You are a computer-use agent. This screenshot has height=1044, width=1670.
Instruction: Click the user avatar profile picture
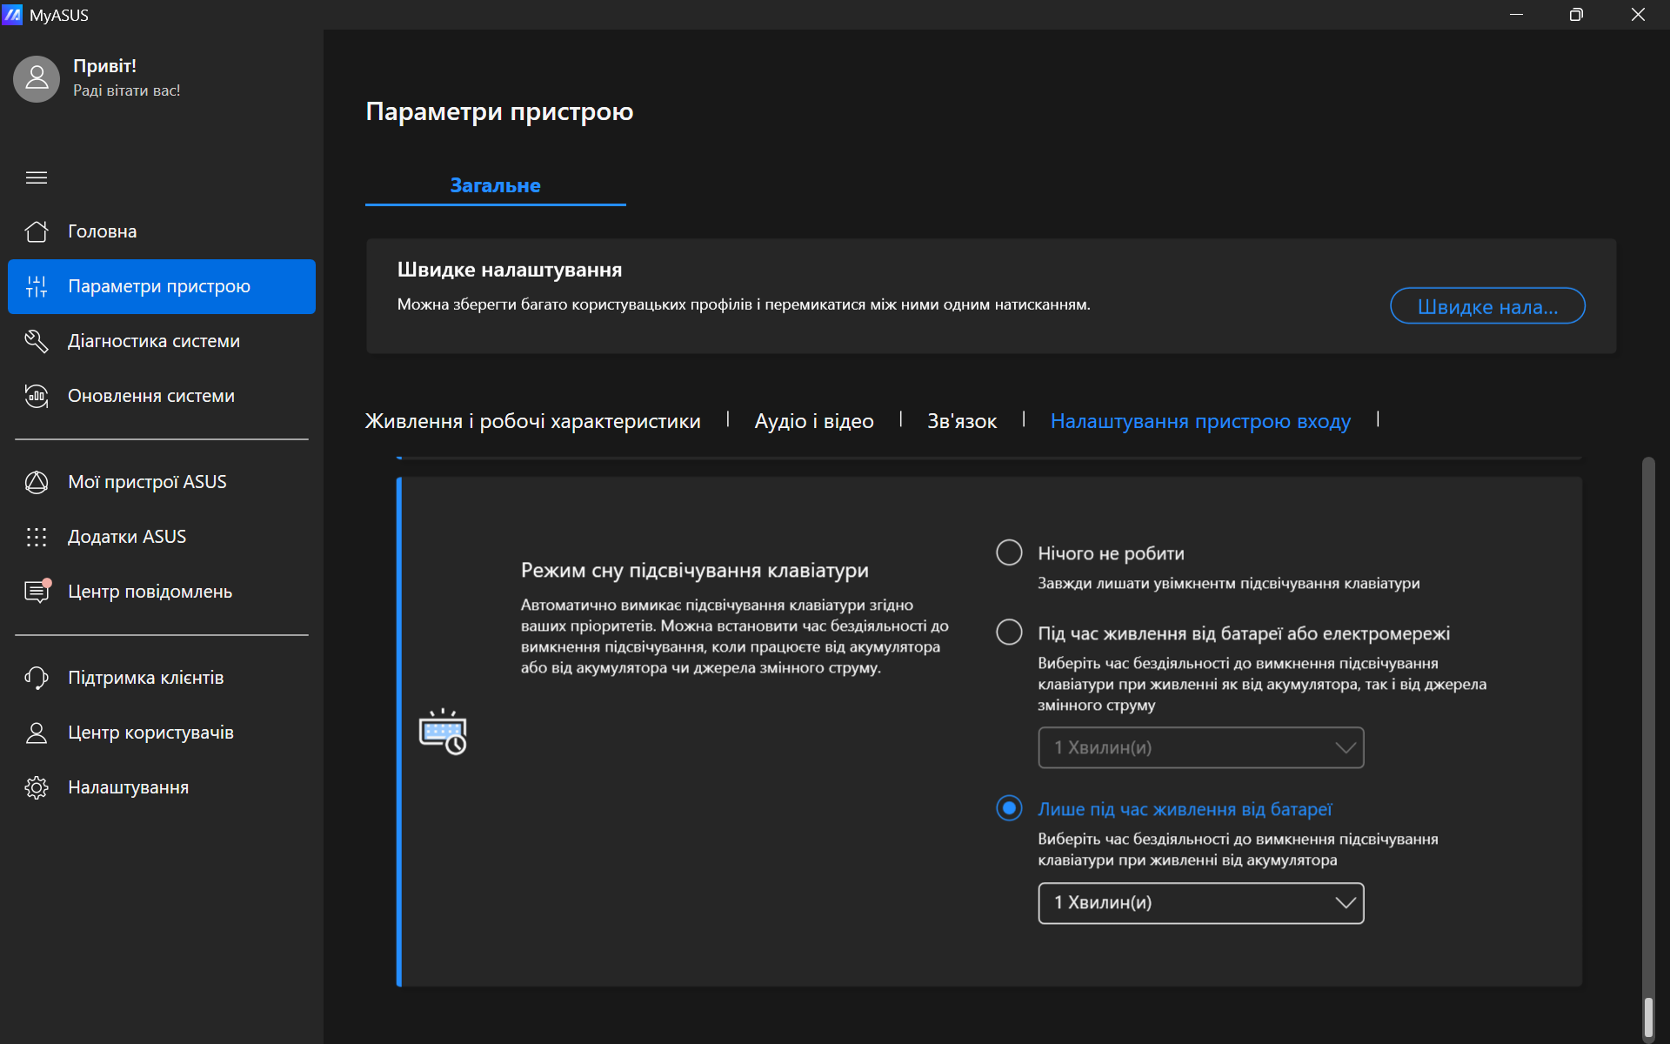click(x=37, y=78)
